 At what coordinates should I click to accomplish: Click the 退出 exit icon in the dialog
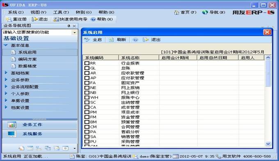pyautogui.click(x=146, y=40)
